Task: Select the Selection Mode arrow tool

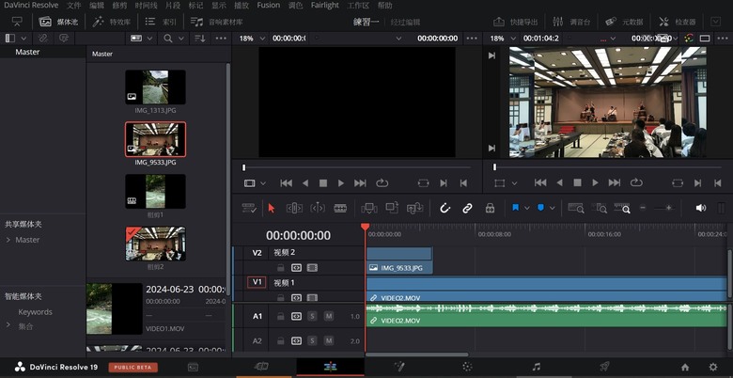Action: pos(272,208)
